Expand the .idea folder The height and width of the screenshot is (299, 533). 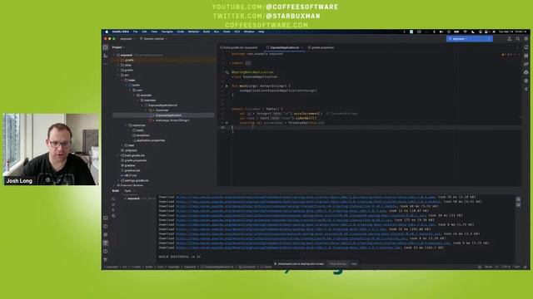tap(118, 65)
